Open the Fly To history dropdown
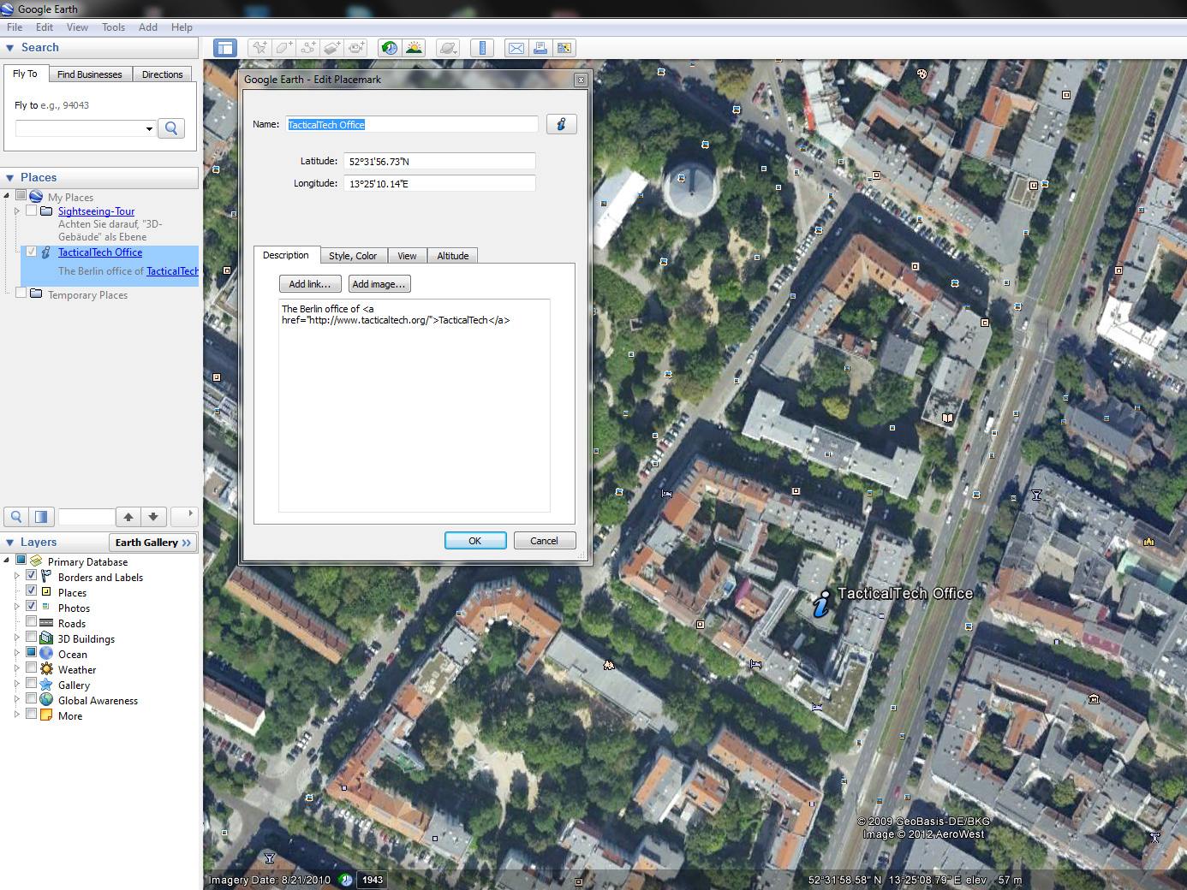This screenshot has height=890, width=1187. point(149,128)
